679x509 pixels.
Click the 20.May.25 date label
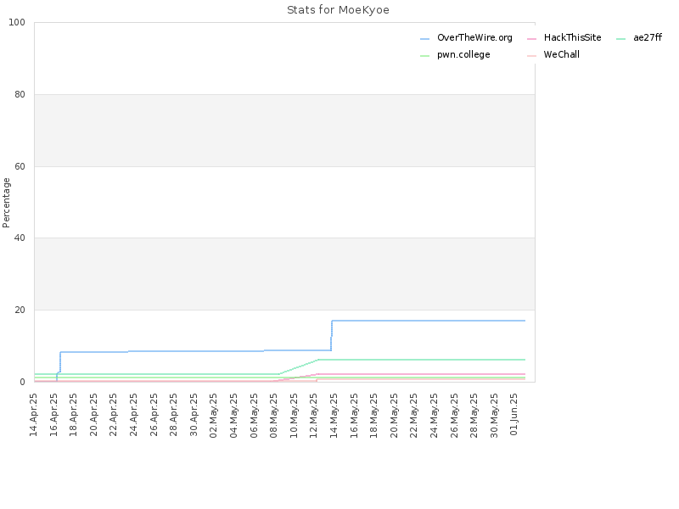[394, 416]
